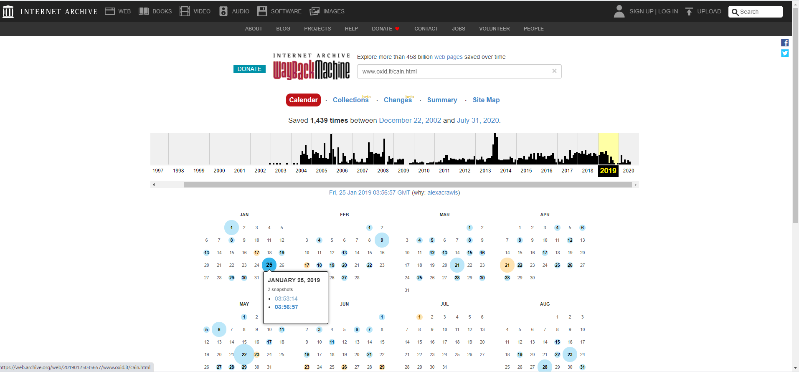Screen dimensions: 799x372
Task: Click the Upload arrow icon
Action: point(689,11)
